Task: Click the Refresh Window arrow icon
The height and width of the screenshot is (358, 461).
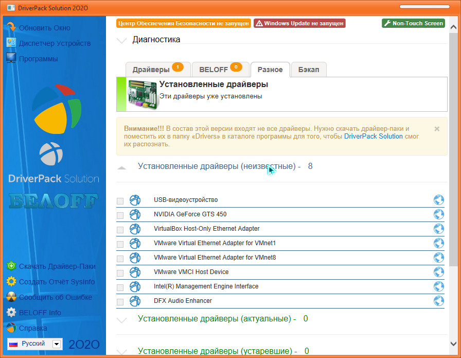Action: (11, 27)
